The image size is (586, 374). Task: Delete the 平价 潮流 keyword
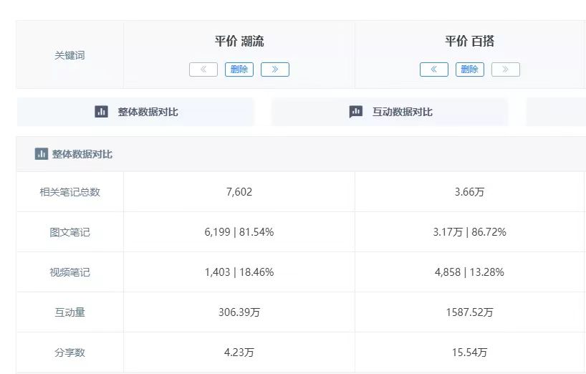coord(239,69)
